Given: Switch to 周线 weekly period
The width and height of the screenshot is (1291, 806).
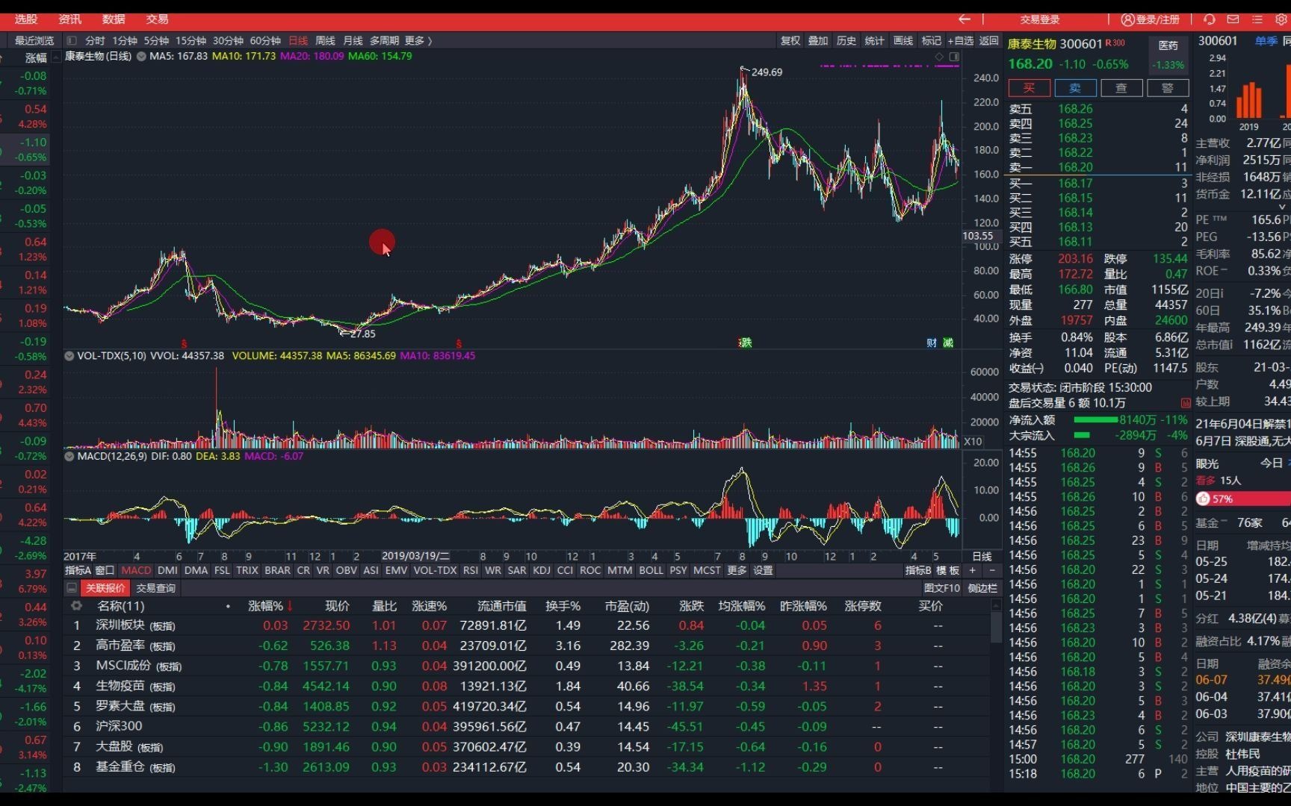Looking at the screenshot, I should pos(325,40).
